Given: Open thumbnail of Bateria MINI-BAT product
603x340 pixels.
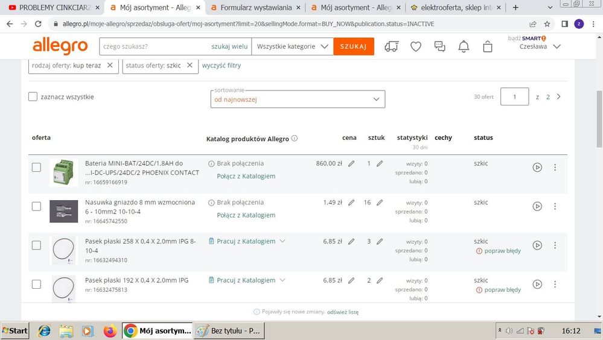Looking at the screenshot, I should tap(64, 172).
